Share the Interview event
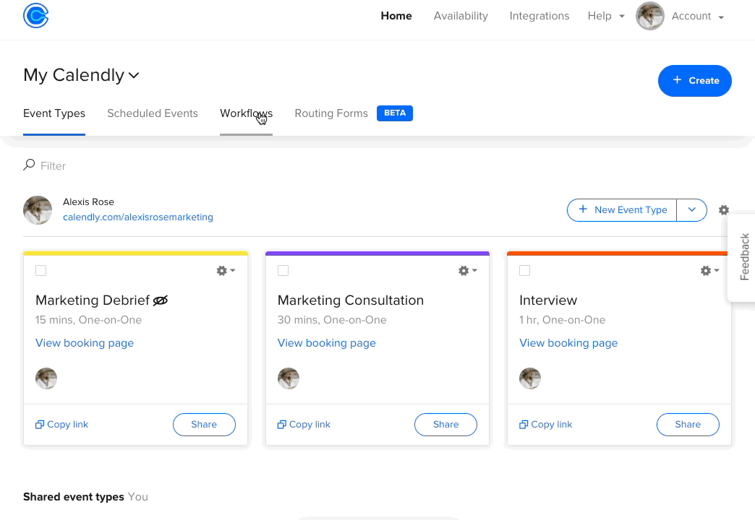Viewport: 755px width, 520px height. (x=688, y=424)
